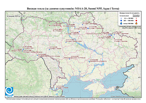The width and height of the screenshot is (146, 103).
Task: Click the large blue circle in the legend
Action: point(121,20)
